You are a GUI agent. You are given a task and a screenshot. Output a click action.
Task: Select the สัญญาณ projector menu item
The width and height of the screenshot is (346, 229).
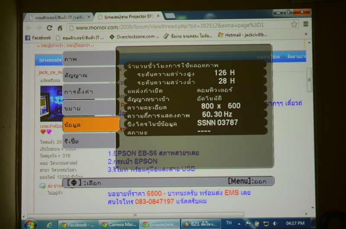tap(89, 75)
